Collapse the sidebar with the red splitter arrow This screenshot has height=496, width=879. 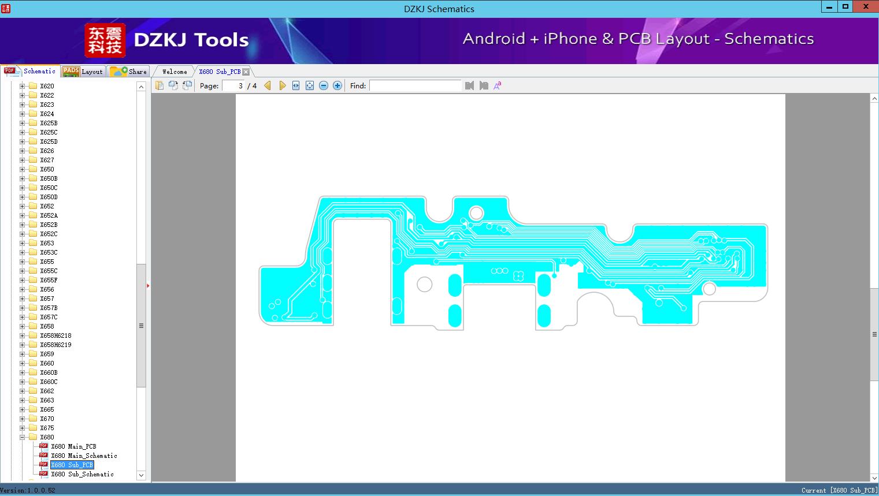click(148, 285)
